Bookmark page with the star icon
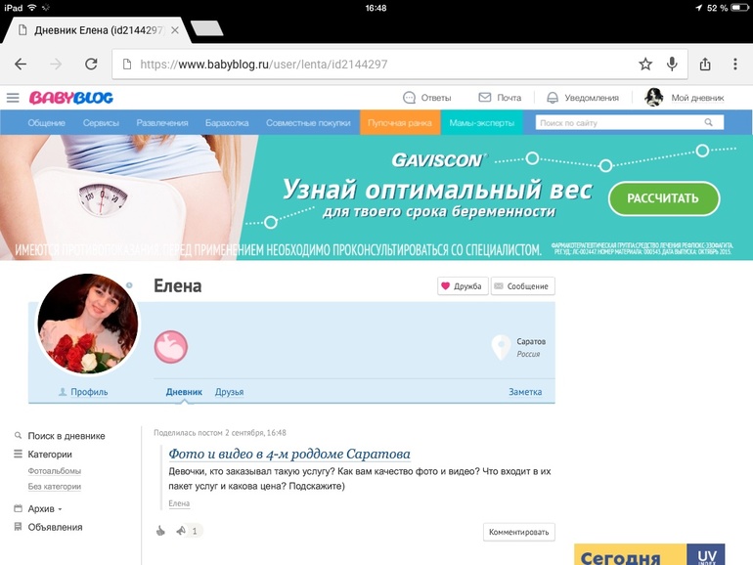 (x=645, y=65)
